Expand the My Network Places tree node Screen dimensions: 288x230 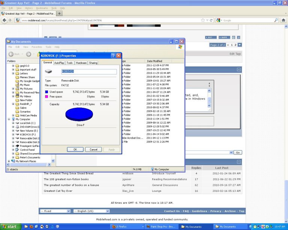coord(9,161)
